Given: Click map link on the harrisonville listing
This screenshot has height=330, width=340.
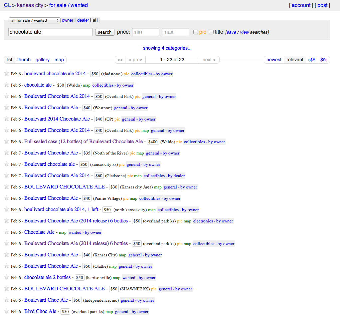Looking at the screenshot, I should 116,278.
